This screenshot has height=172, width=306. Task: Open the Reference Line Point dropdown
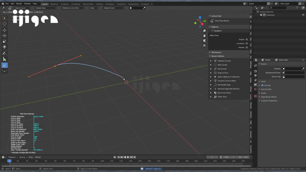pyautogui.click(x=73, y=8)
